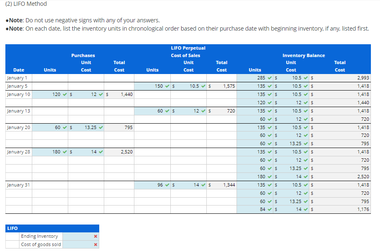This screenshot has height=251, width=380.
Task: Click the January 13 date cell
Action: click(x=19, y=110)
